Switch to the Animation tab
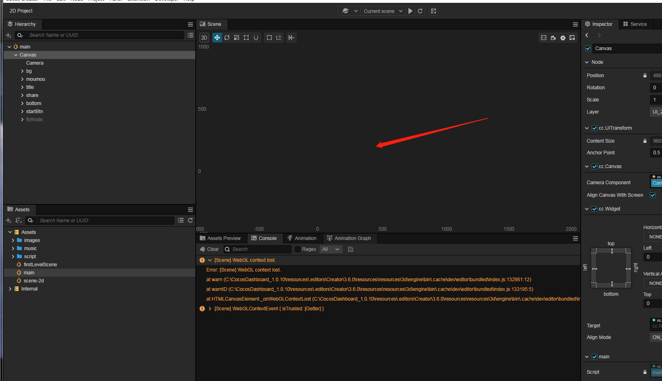 click(x=302, y=238)
